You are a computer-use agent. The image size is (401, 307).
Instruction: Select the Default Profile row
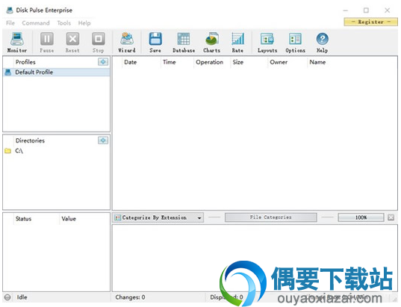[56, 72]
